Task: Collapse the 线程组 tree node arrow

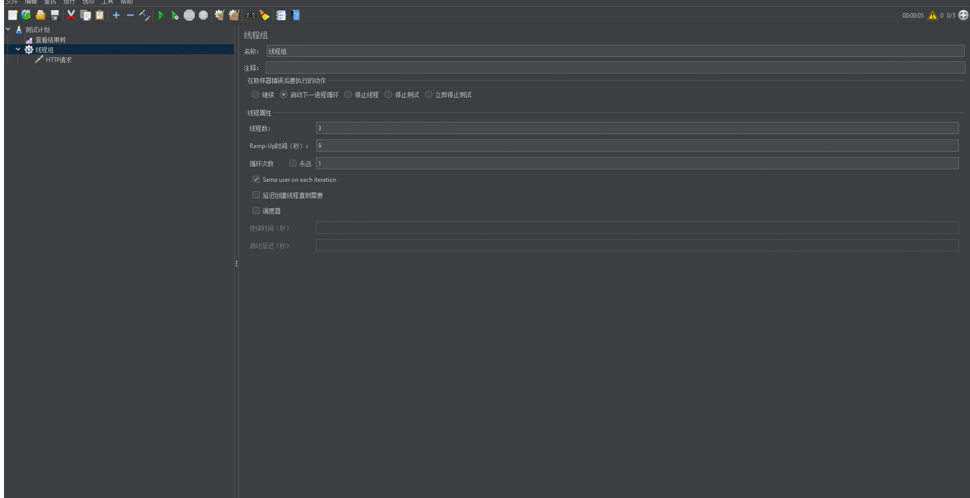Action: 18,50
